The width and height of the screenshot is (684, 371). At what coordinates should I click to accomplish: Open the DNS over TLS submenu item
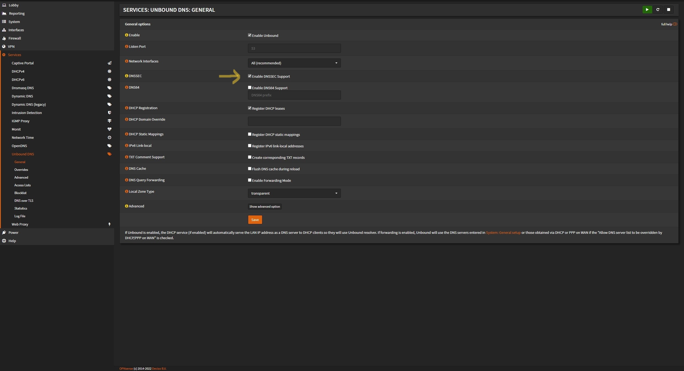(x=24, y=201)
